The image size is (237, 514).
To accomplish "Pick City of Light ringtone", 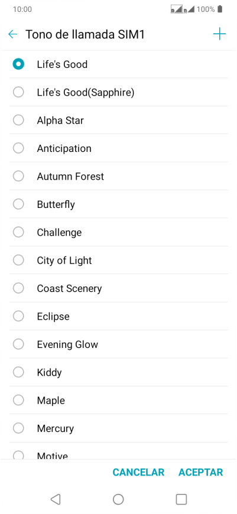I will tap(118, 261).
